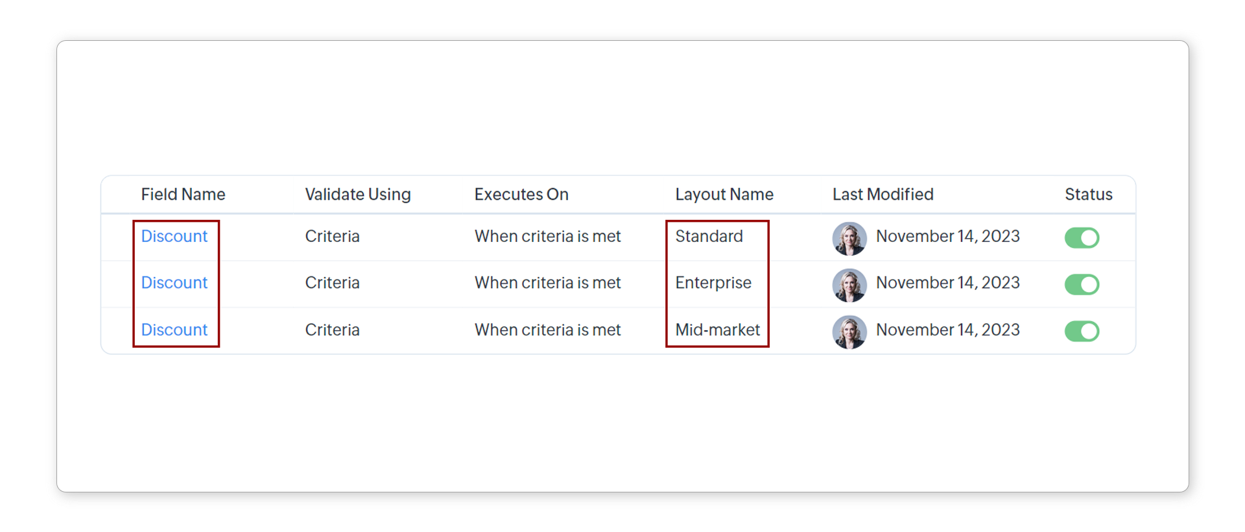Open the Discount rule for Mid-market layout
Image resolution: width=1245 pixels, height=532 pixels.
pos(174,330)
